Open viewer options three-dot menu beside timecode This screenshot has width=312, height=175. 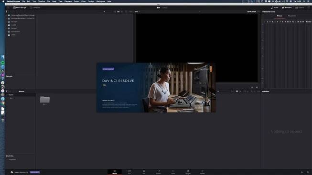pyautogui.click(x=258, y=12)
